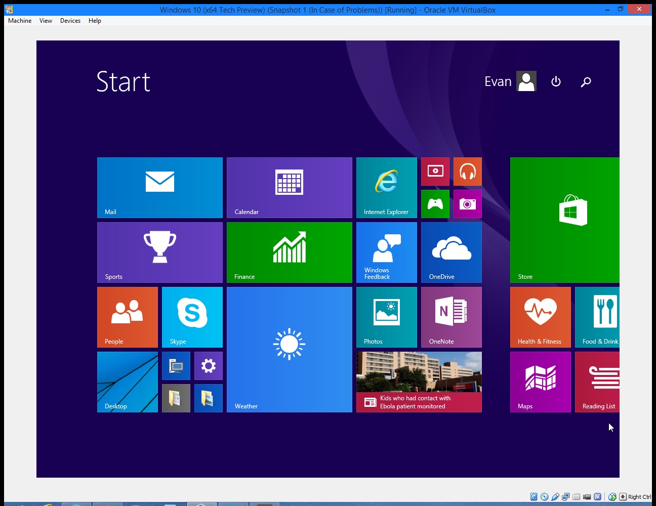Click the CPU virtualization status indicator
Viewport: 656px width, 506px height.
coord(597,497)
